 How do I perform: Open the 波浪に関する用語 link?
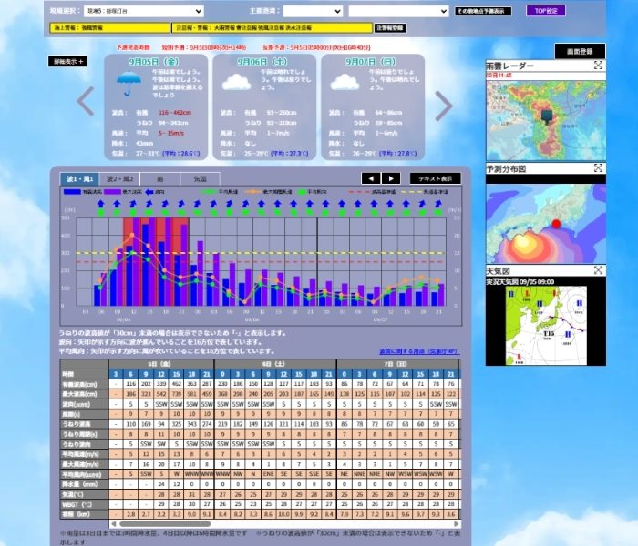[x=419, y=350]
